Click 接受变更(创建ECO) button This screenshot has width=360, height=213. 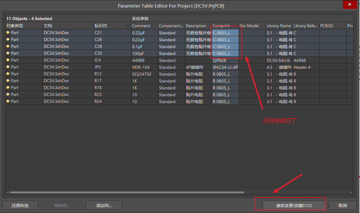click(294, 206)
